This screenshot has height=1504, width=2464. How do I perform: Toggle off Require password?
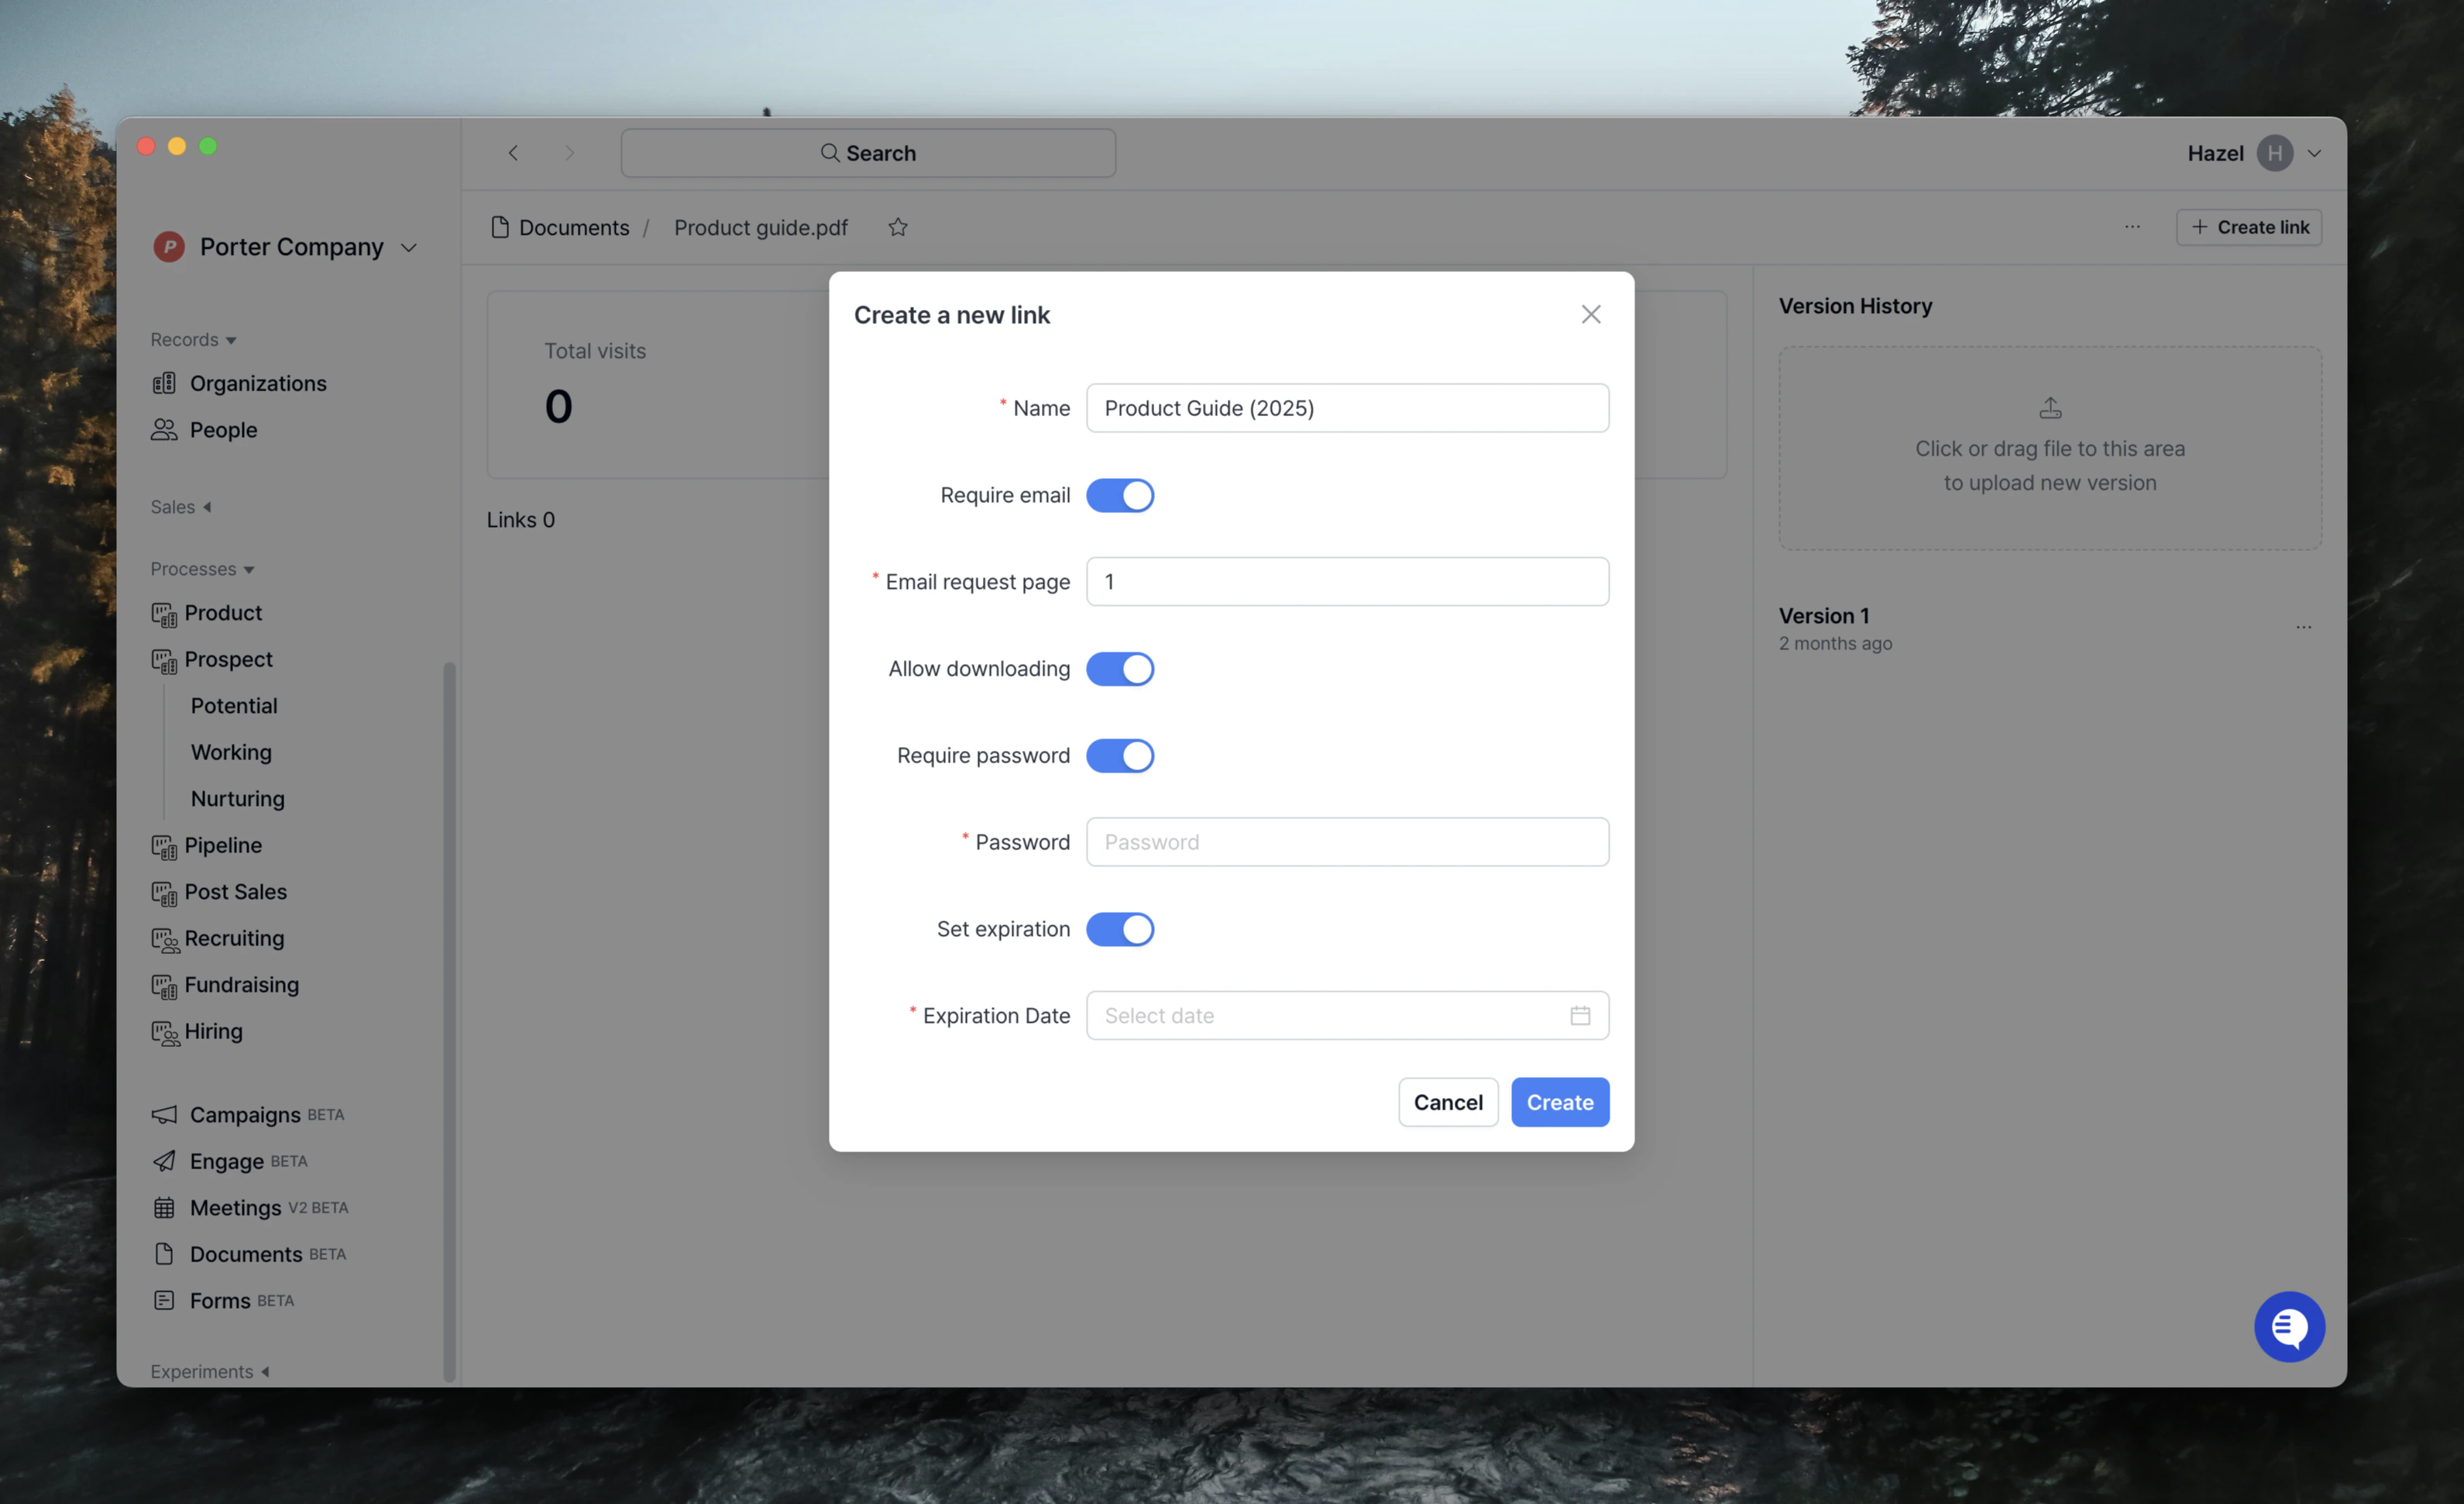(x=1119, y=755)
